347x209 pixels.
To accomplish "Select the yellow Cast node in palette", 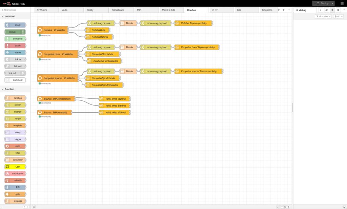I will pyautogui.click(x=15, y=167).
